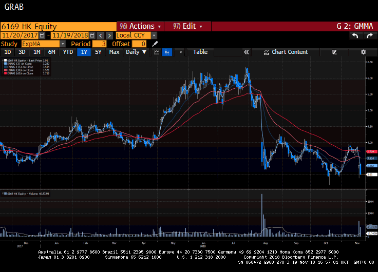Click the GRAB title text

(14, 7)
